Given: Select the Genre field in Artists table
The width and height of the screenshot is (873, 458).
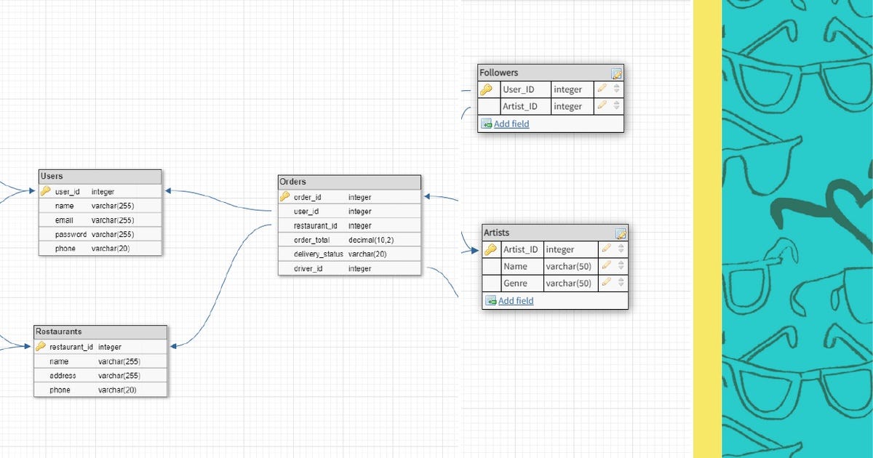Looking at the screenshot, I should point(516,283).
